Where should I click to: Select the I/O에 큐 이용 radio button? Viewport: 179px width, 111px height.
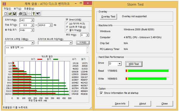tap(67, 27)
